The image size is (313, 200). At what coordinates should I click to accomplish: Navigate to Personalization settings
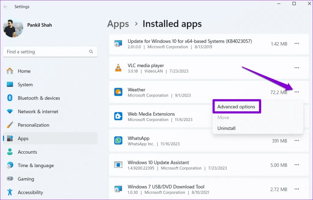tap(33, 125)
